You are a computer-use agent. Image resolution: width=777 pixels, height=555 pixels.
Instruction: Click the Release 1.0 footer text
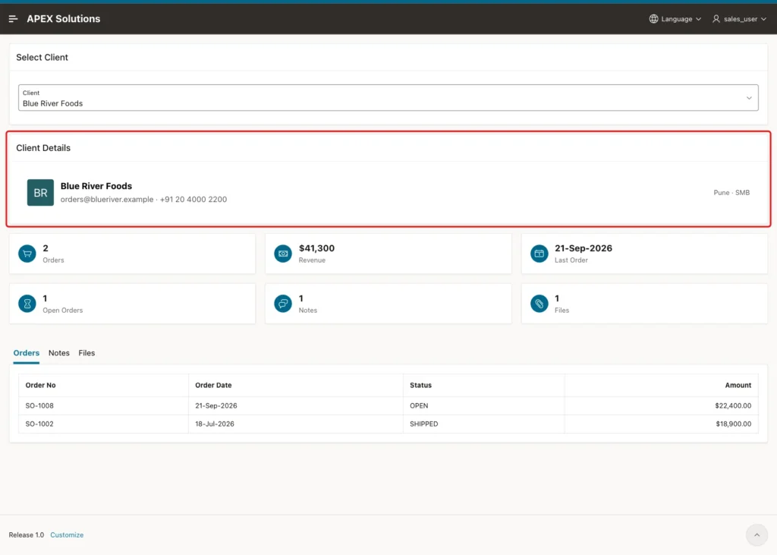[27, 535]
